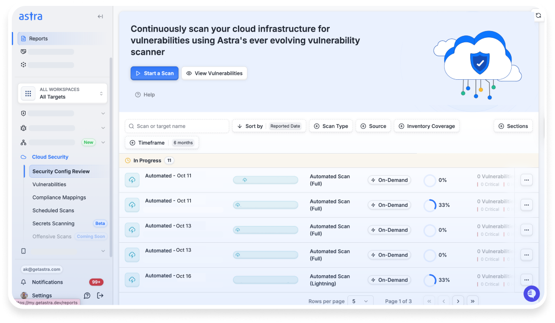Expand the shield sidebar item chevron
The image size is (555, 323).
click(103, 113)
